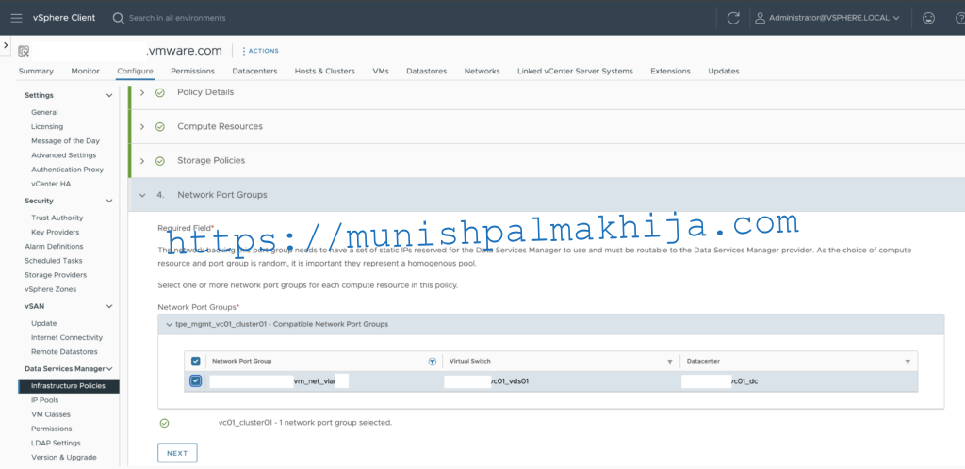Open Key Providers under Security
The height and width of the screenshot is (469, 965).
click(55, 232)
